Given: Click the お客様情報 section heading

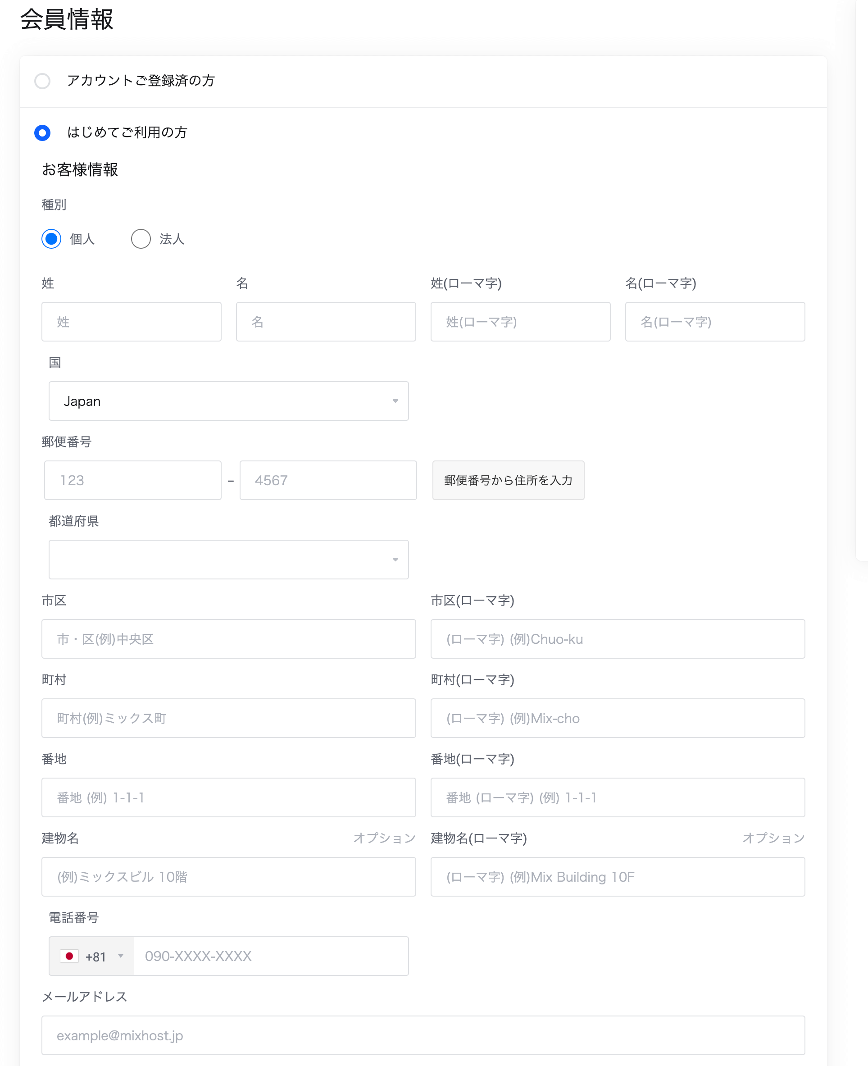Looking at the screenshot, I should pos(80,169).
